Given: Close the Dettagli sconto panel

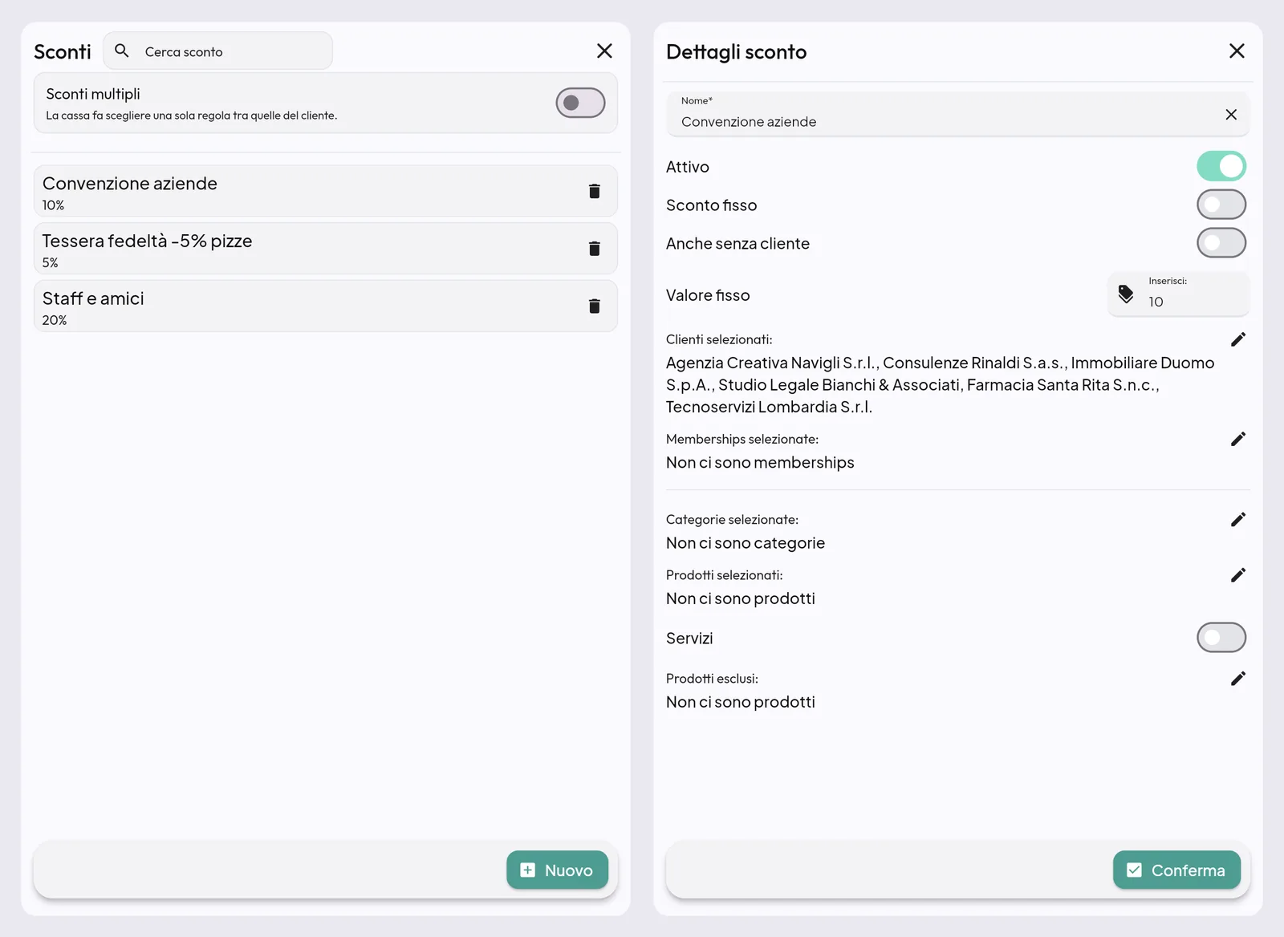Looking at the screenshot, I should pos(1237,51).
